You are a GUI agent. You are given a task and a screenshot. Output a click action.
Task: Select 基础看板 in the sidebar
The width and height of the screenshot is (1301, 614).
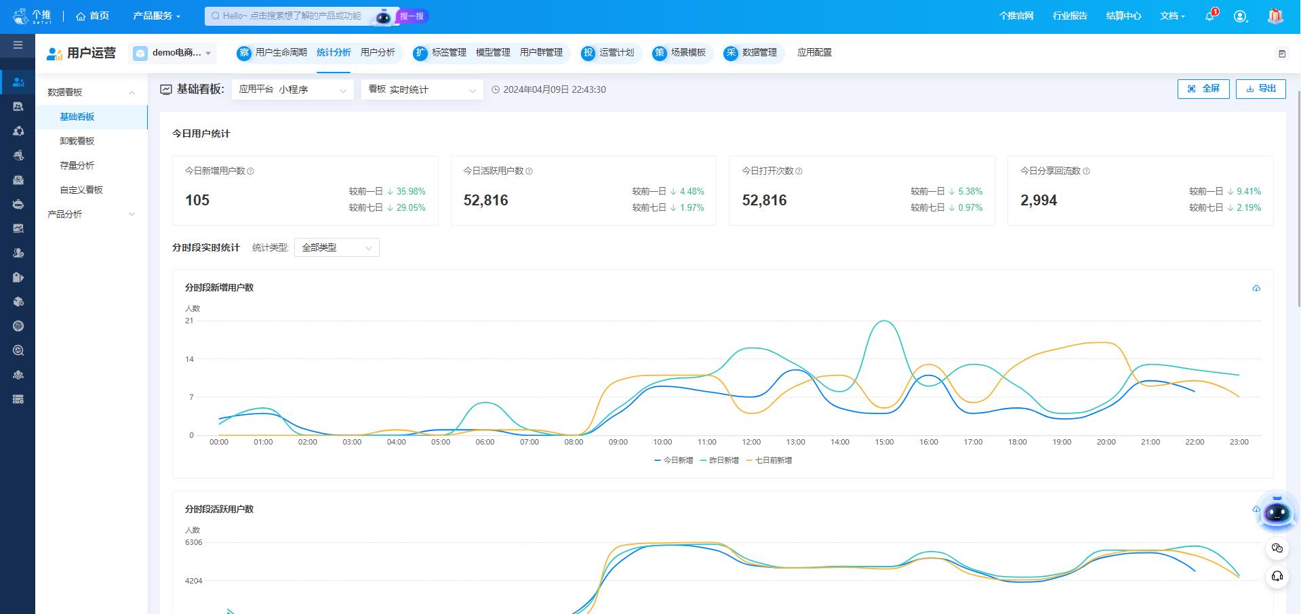click(x=91, y=117)
